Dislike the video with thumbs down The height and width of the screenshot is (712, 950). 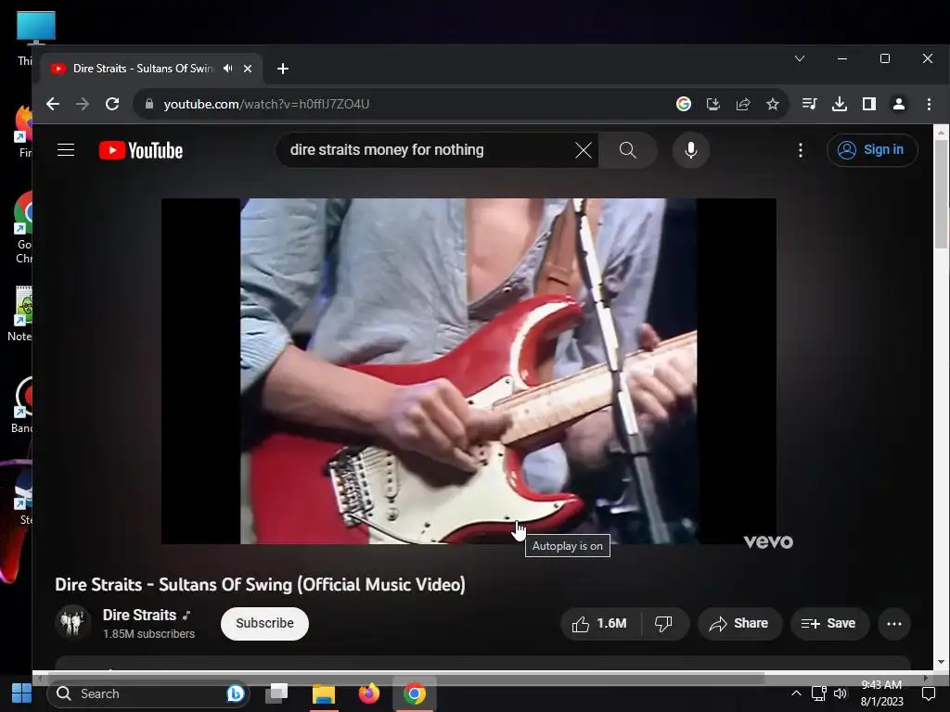[664, 624]
